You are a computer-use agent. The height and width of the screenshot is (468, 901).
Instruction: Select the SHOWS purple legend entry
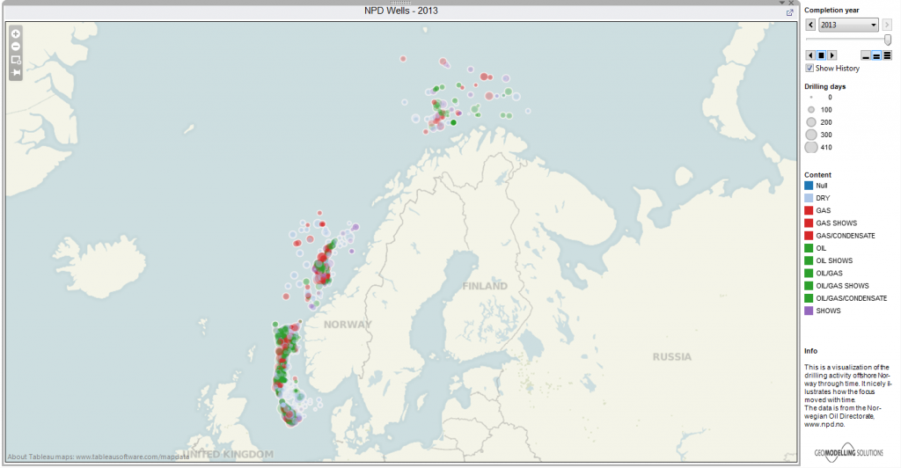(x=810, y=311)
